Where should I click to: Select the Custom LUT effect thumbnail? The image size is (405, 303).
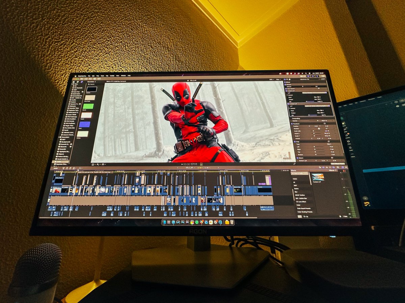point(318,177)
